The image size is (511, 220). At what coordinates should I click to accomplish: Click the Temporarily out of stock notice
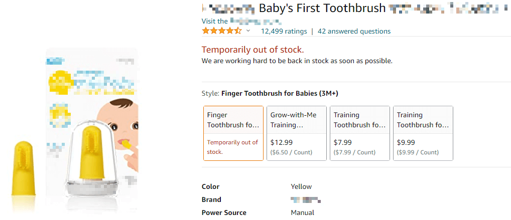252,50
